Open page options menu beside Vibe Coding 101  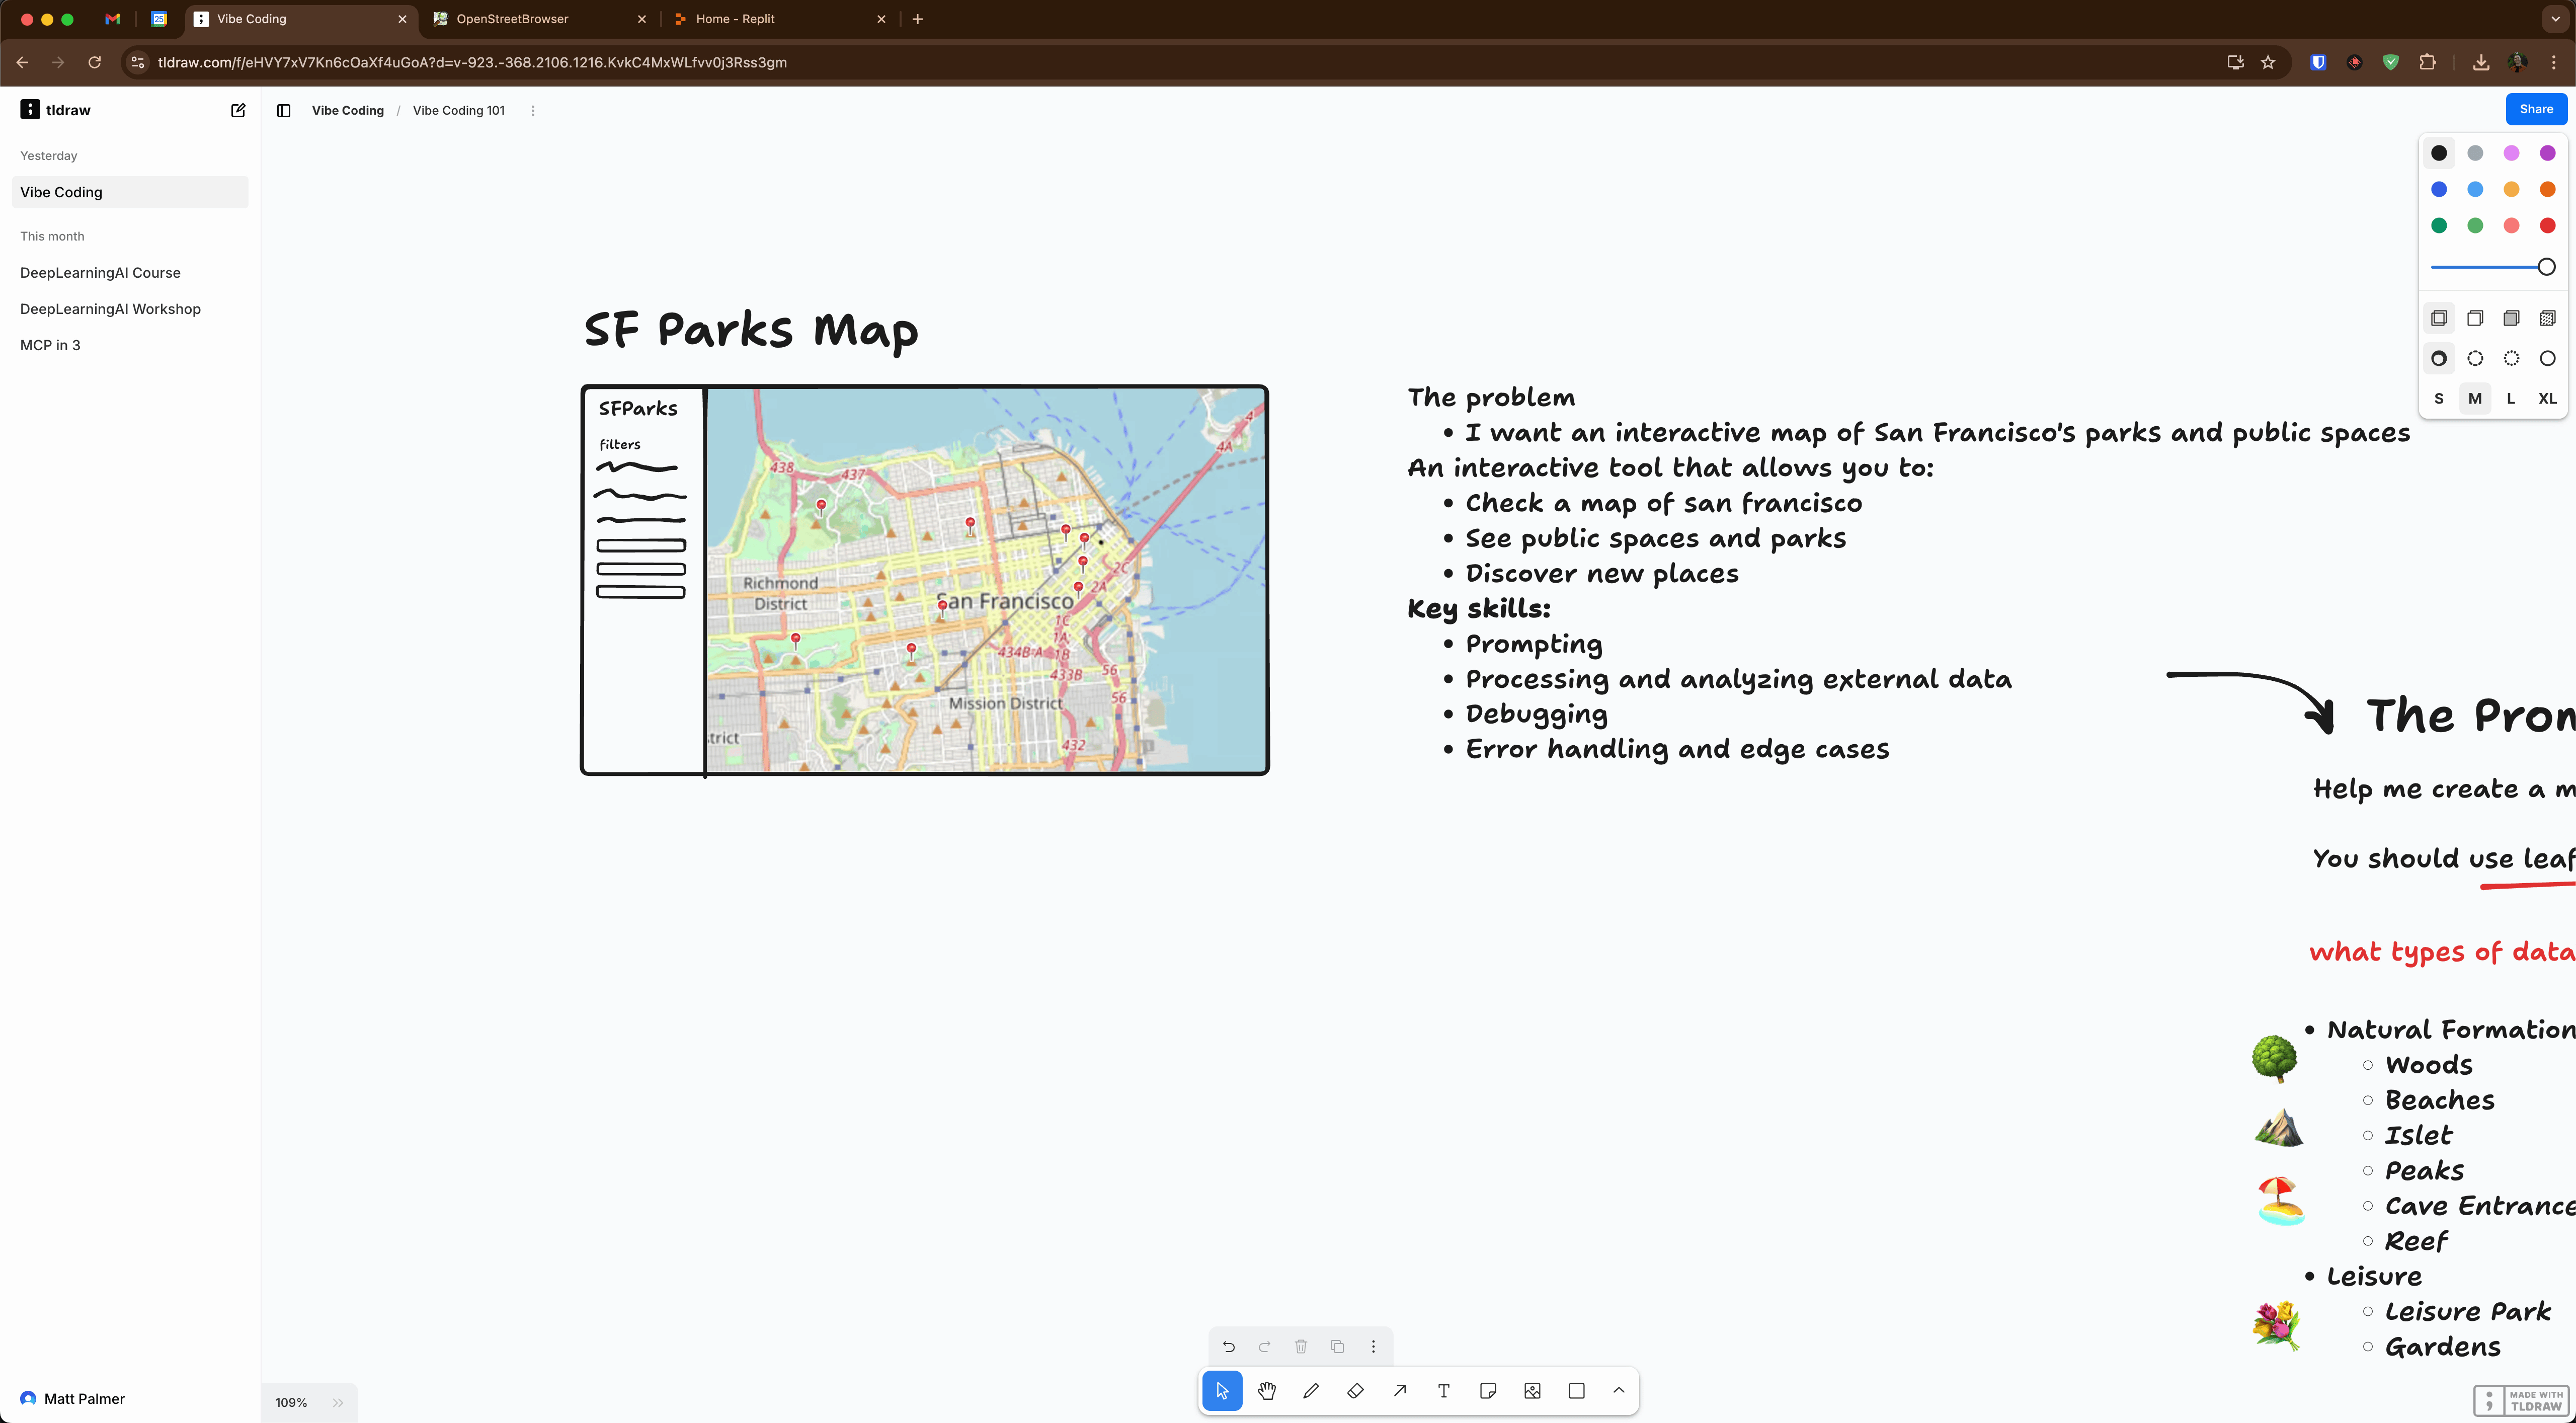[533, 110]
